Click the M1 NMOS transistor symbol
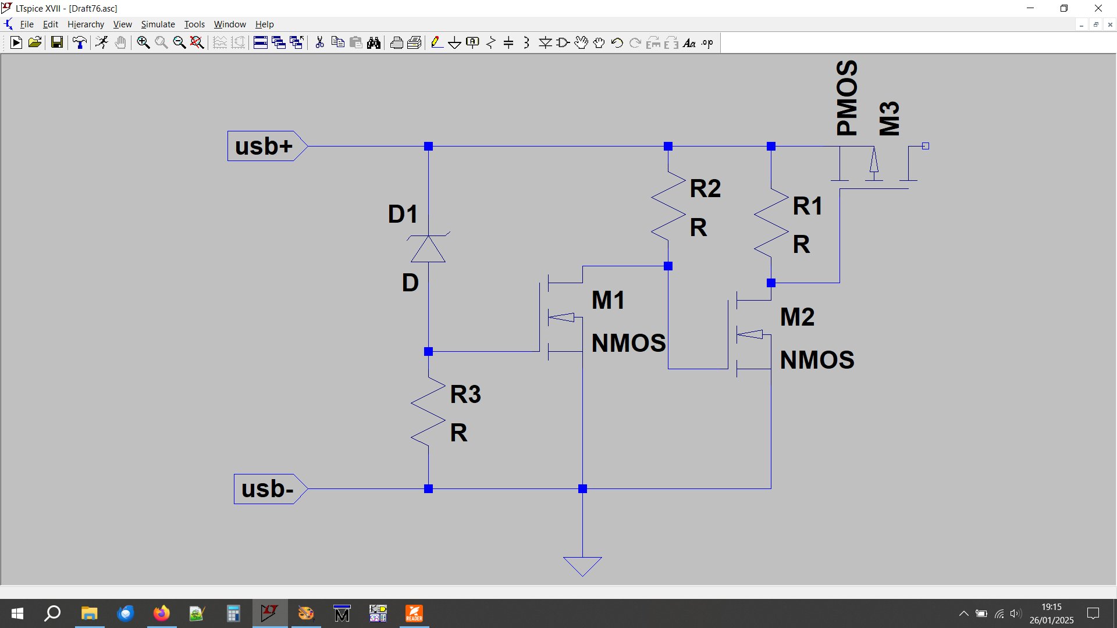The height and width of the screenshot is (628, 1117). coord(561,317)
